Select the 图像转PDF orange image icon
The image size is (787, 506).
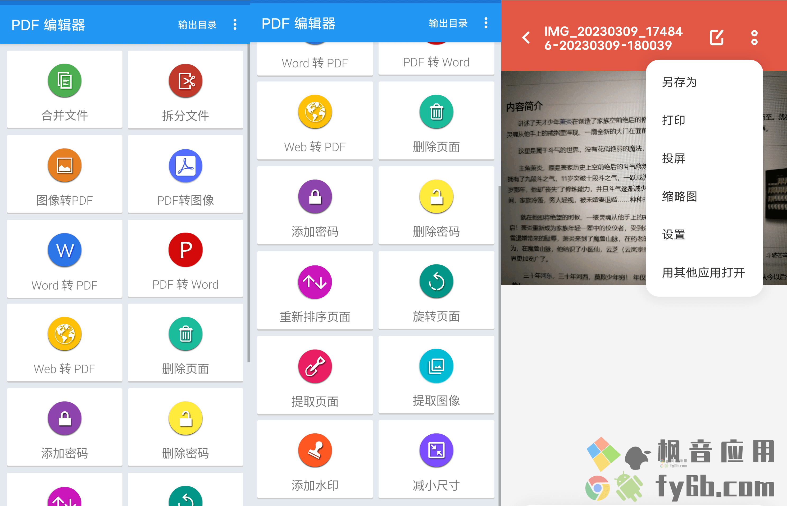(x=65, y=165)
